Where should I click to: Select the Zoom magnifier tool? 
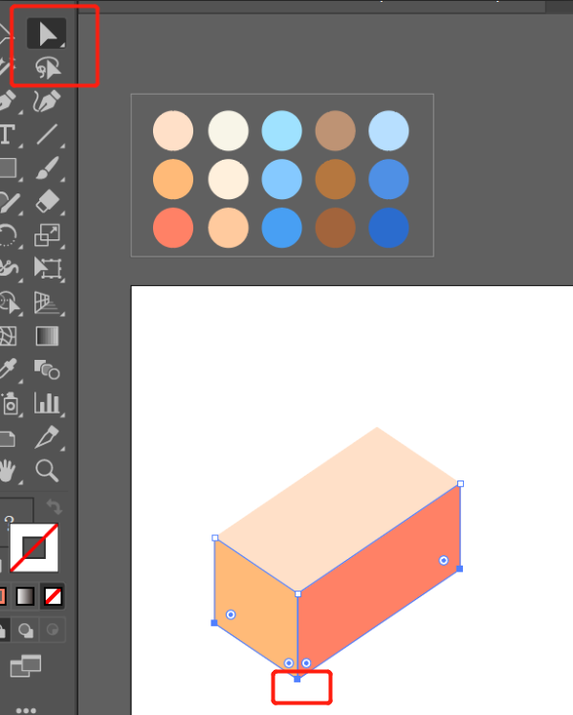click(x=47, y=470)
